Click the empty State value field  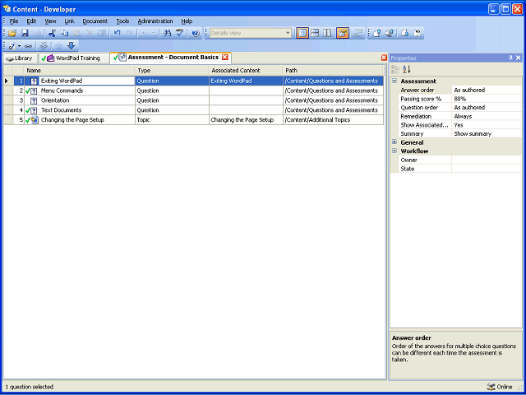(x=487, y=169)
